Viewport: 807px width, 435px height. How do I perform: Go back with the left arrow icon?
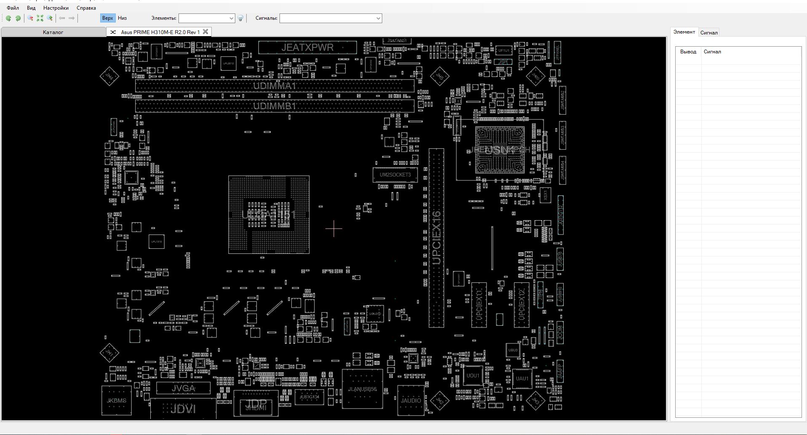62,18
